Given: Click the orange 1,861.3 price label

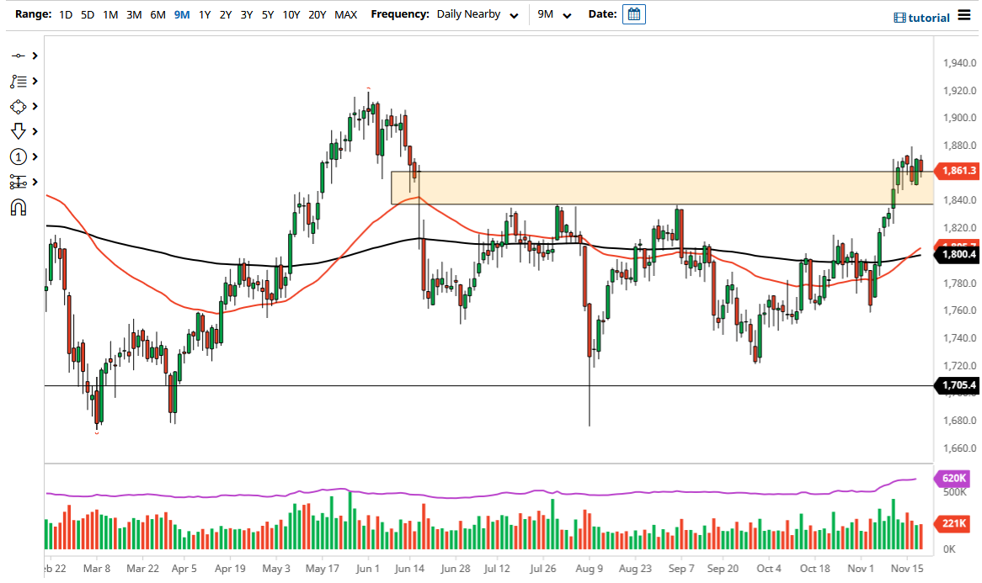Looking at the screenshot, I should click(x=956, y=171).
